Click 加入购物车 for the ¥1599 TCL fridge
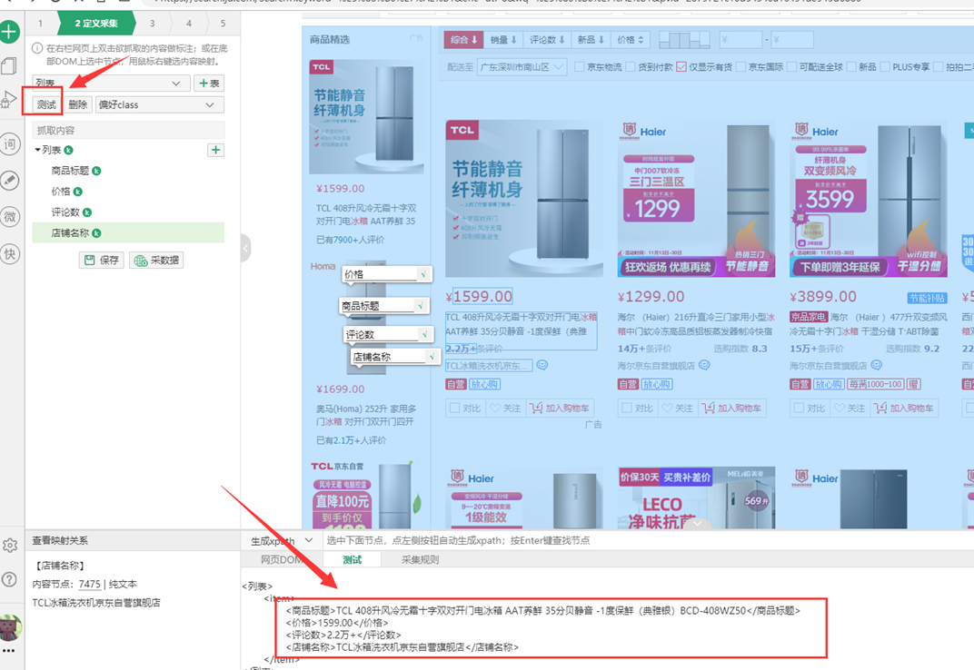 coord(561,408)
